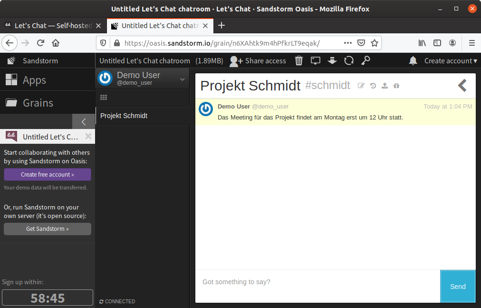Click the download backup arrow icon

332,60
